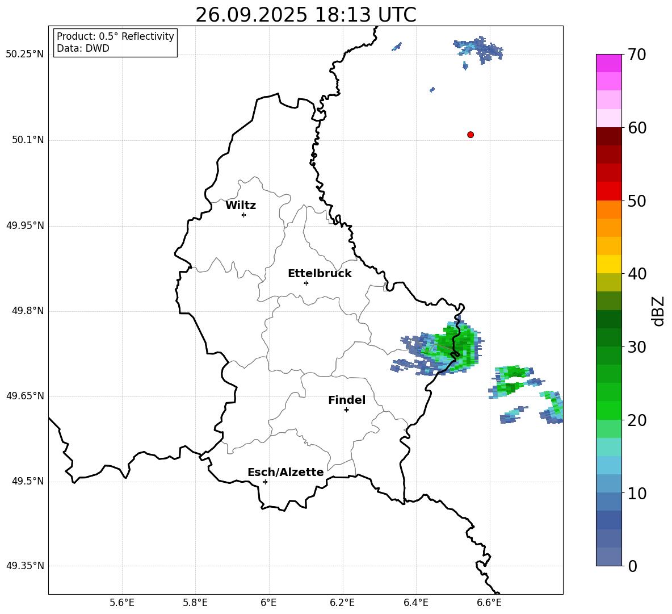Click the 49.35°N latitude label

[25, 566]
